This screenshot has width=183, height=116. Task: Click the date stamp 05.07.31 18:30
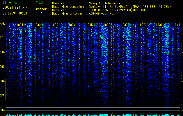[15, 13]
